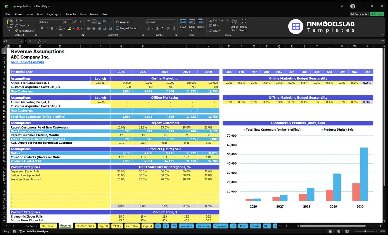
Task: Click the Decrease Indent icon
Action: pos(105,28)
